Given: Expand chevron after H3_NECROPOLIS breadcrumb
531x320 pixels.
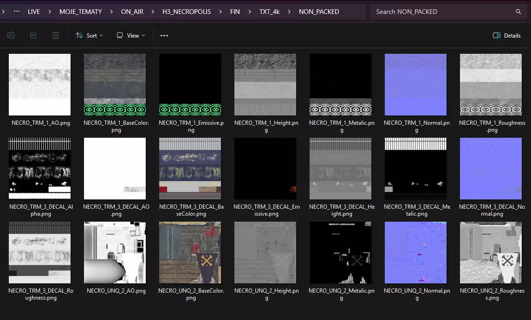Looking at the screenshot, I should click(x=220, y=12).
